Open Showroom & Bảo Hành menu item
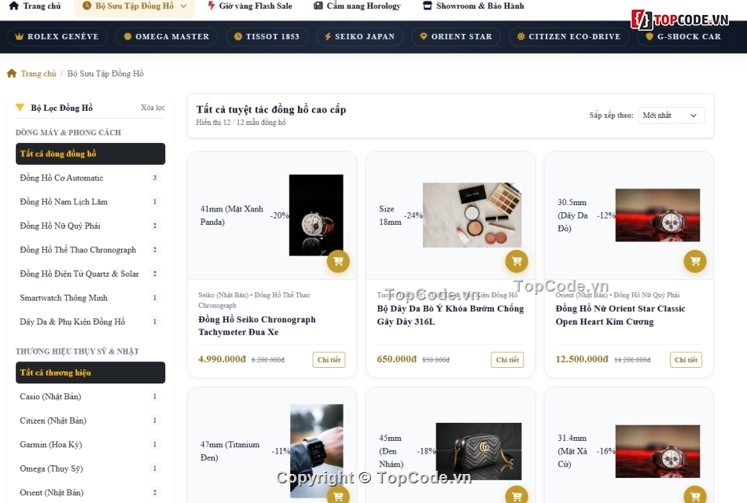 click(x=473, y=6)
